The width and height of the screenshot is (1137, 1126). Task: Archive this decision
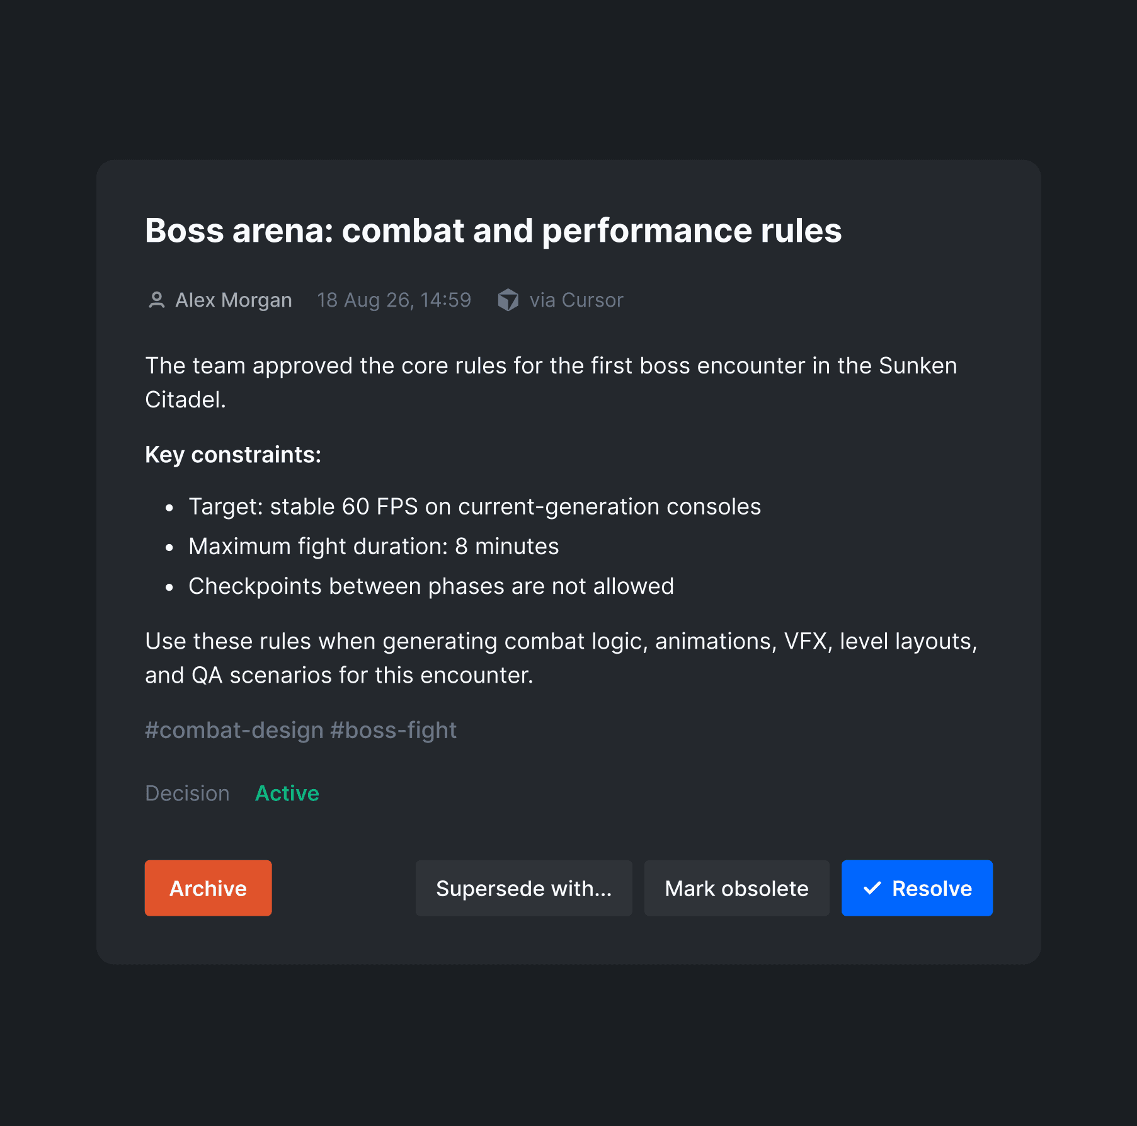[x=209, y=888]
